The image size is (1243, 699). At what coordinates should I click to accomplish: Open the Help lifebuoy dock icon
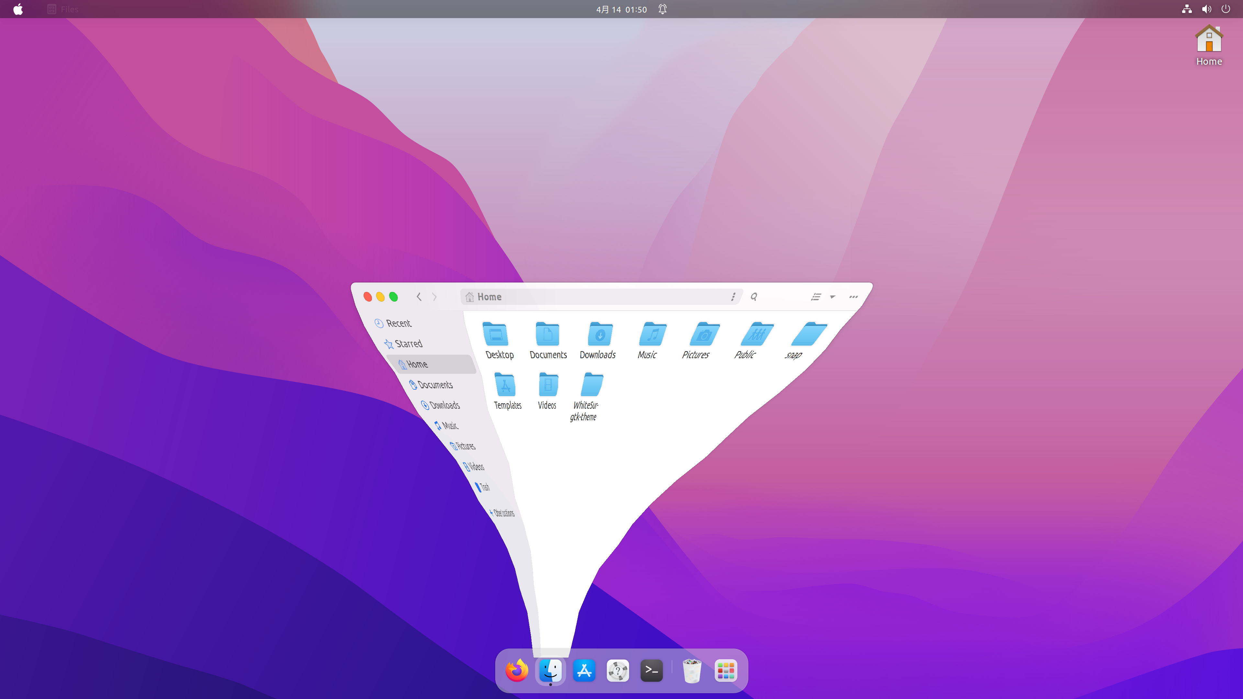click(x=618, y=671)
